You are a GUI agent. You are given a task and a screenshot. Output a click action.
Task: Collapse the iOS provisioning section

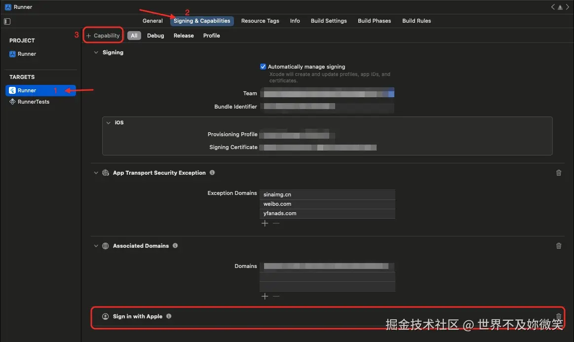click(108, 122)
